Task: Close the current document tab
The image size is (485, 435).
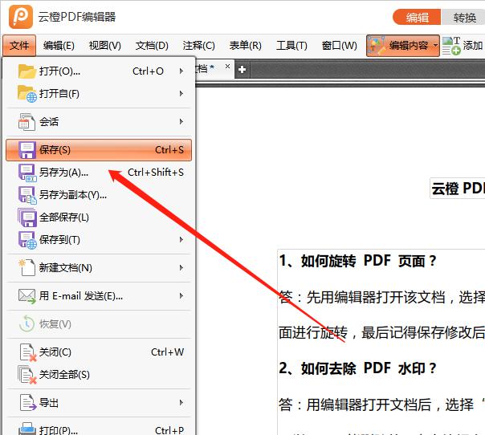Action: click(228, 66)
